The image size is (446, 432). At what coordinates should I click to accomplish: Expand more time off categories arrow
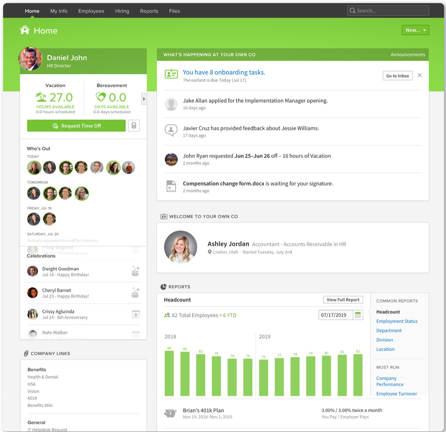(x=144, y=99)
